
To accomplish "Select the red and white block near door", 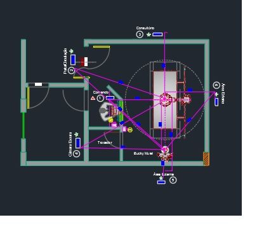I will tap(84, 62).
